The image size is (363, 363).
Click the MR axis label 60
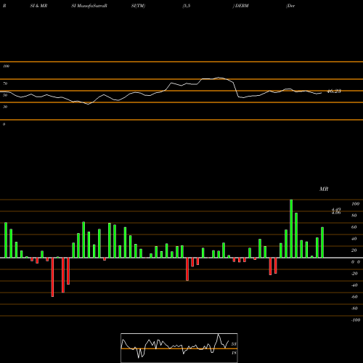[354, 227]
